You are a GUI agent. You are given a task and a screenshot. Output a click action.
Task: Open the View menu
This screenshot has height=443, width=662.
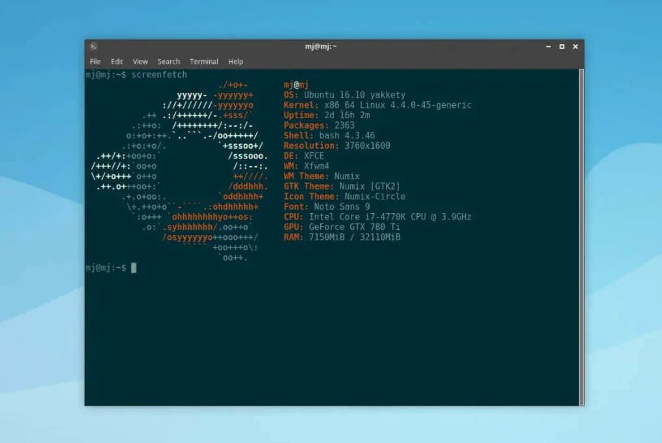[140, 62]
